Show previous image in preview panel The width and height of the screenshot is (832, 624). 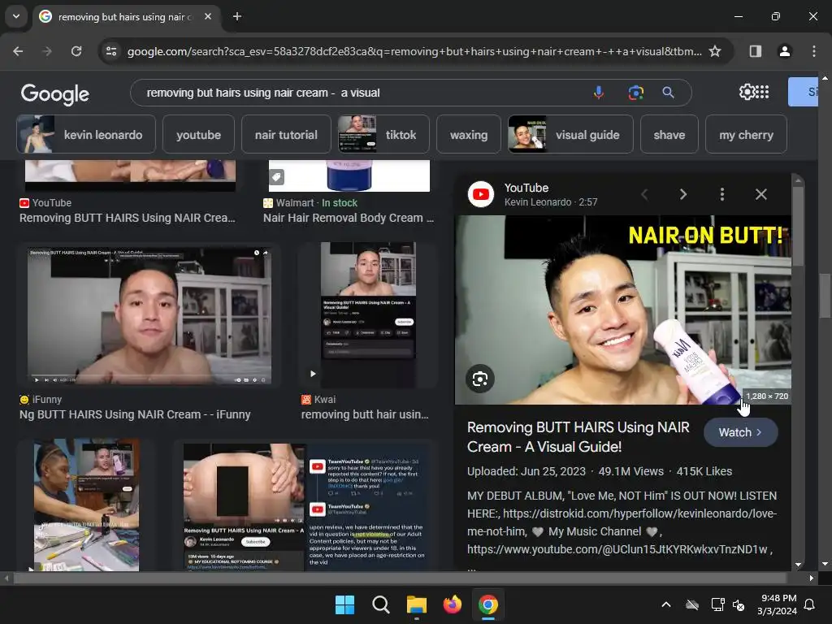tap(644, 194)
